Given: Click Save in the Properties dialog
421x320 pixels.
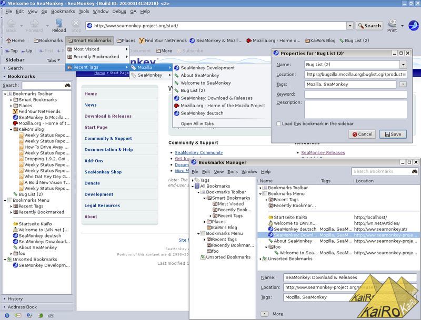Looking at the screenshot, I should (x=393, y=135).
